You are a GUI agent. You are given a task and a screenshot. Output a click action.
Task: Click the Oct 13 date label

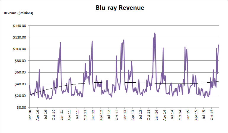pyautogui.click(x=148, y=115)
